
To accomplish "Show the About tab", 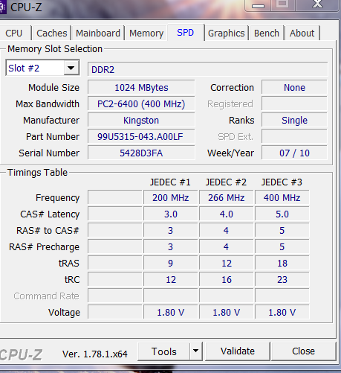I will (x=302, y=33).
